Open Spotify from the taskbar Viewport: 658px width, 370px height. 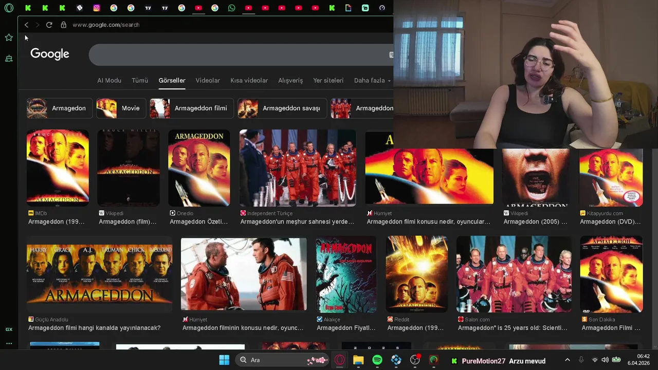click(x=377, y=360)
